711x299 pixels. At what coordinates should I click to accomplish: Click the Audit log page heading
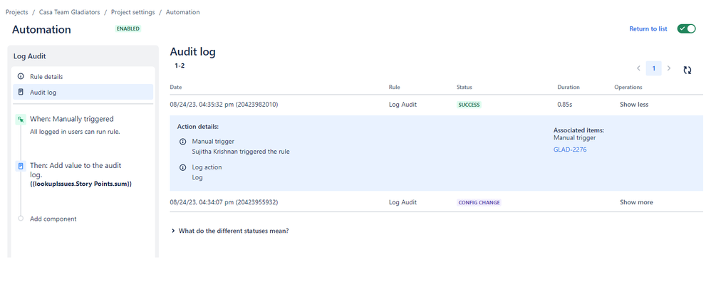pyautogui.click(x=193, y=52)
